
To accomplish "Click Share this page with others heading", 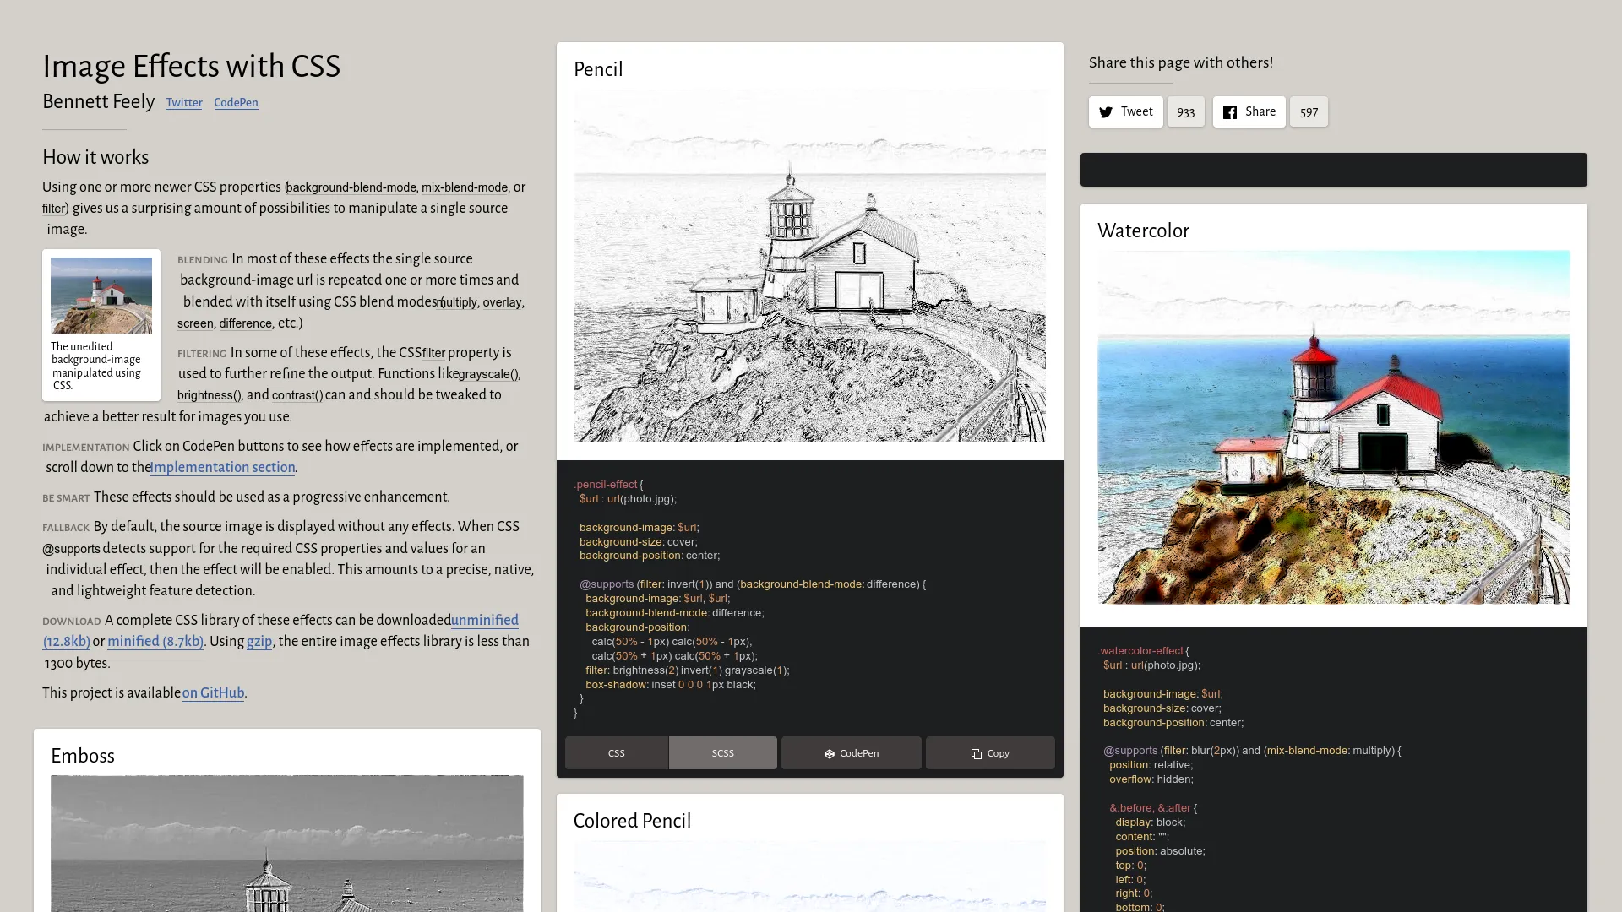I will pyautogui.click(x=1180, y=63).
